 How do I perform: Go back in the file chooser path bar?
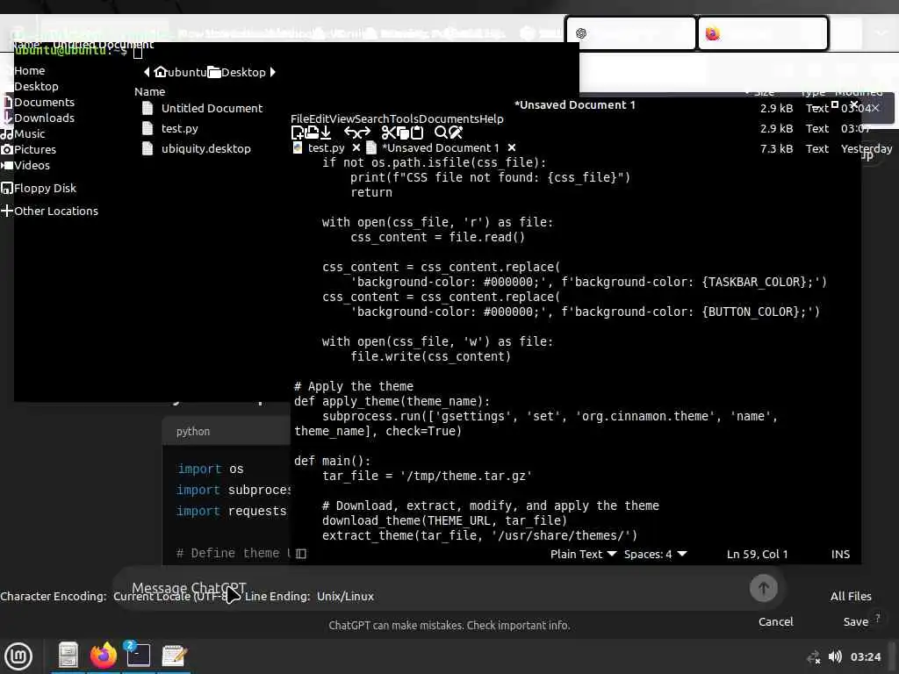pos(147,72)
